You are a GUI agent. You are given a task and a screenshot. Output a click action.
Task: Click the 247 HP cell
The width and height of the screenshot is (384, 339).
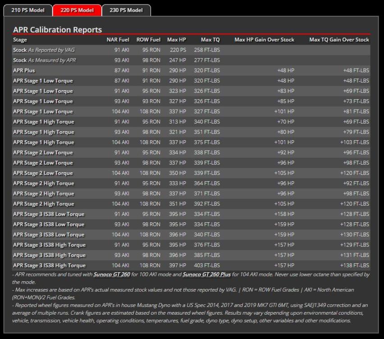coord(178,60)
